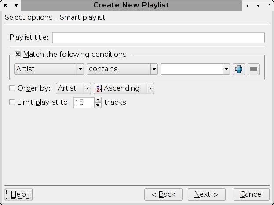274x205 pixels.
Task: Click the down-arrow icon in title bar
Action: tap(258, 5)
